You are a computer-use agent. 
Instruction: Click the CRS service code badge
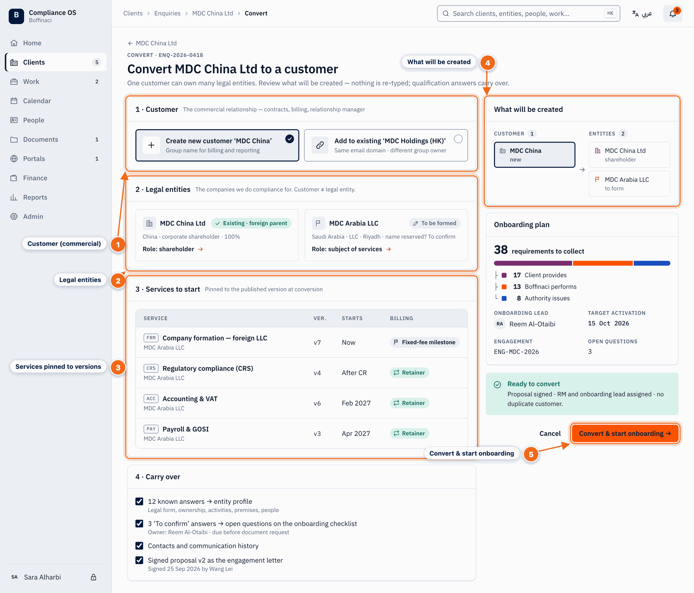151,368
